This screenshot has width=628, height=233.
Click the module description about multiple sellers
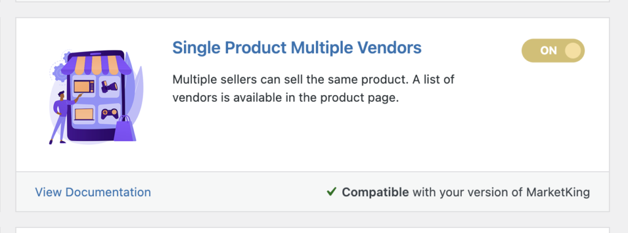[x=313, y=88]
